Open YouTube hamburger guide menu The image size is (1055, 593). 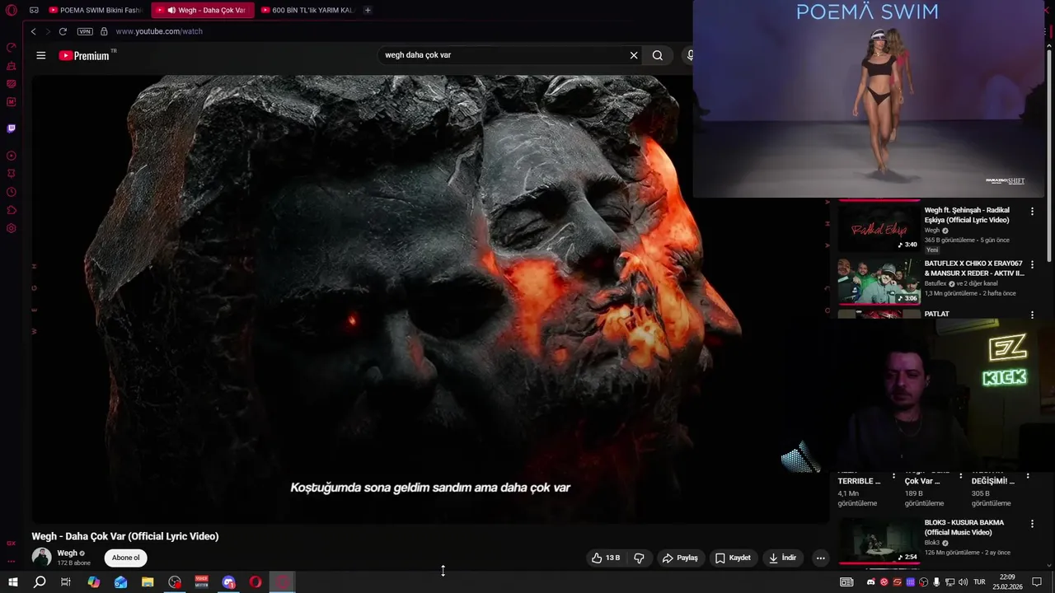(x=41, y=55)
